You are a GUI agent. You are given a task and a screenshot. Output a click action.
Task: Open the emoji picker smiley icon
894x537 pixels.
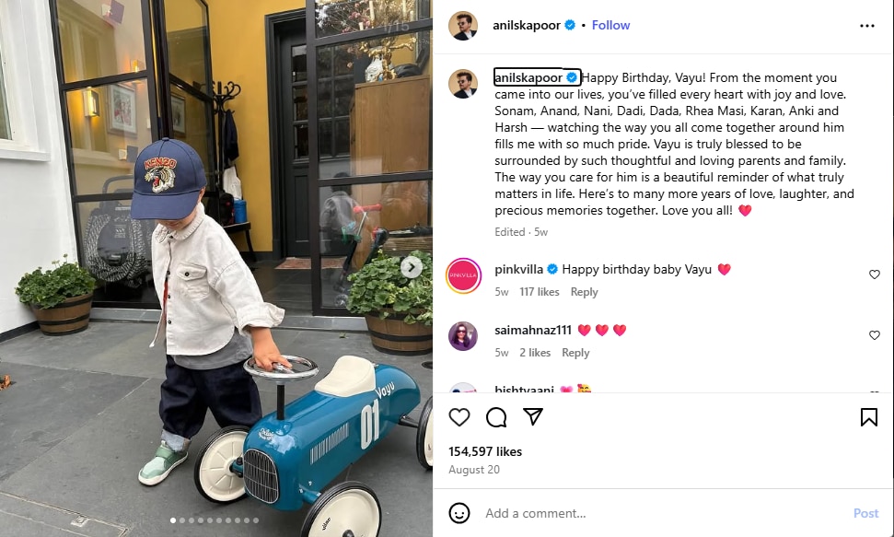point(459,513)
